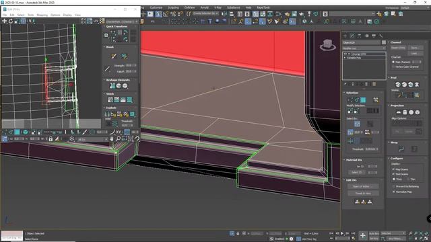The image size is (431, 242).
Task: Select the Rotate tool in Edit UVWs toolbar
Action: click(11, 21)
